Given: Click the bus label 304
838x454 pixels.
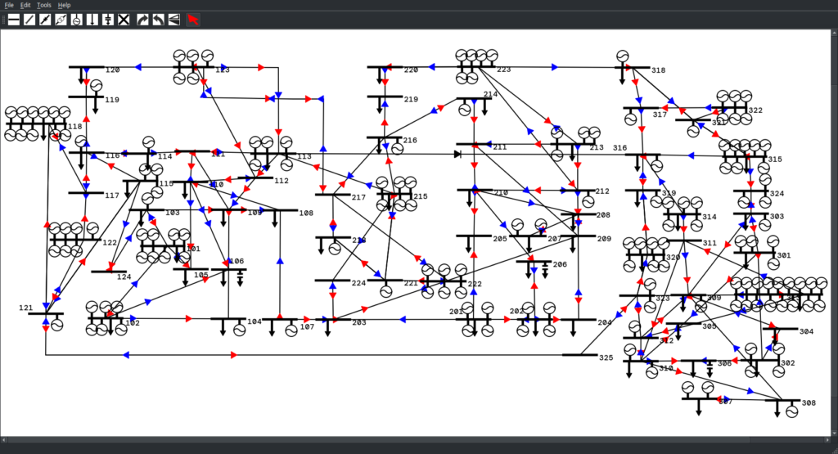Looking at the screenshot, I should (806, 331).
